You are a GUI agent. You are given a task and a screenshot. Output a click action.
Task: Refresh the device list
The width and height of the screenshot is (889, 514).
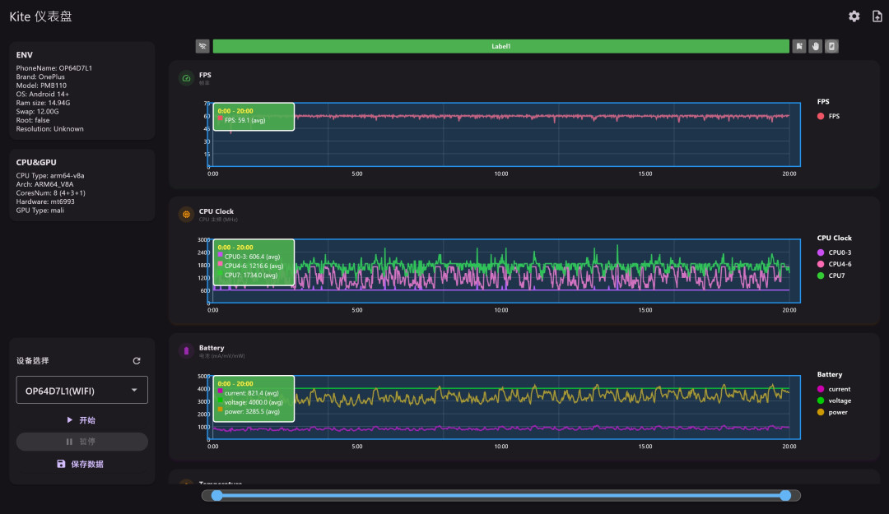137,361
